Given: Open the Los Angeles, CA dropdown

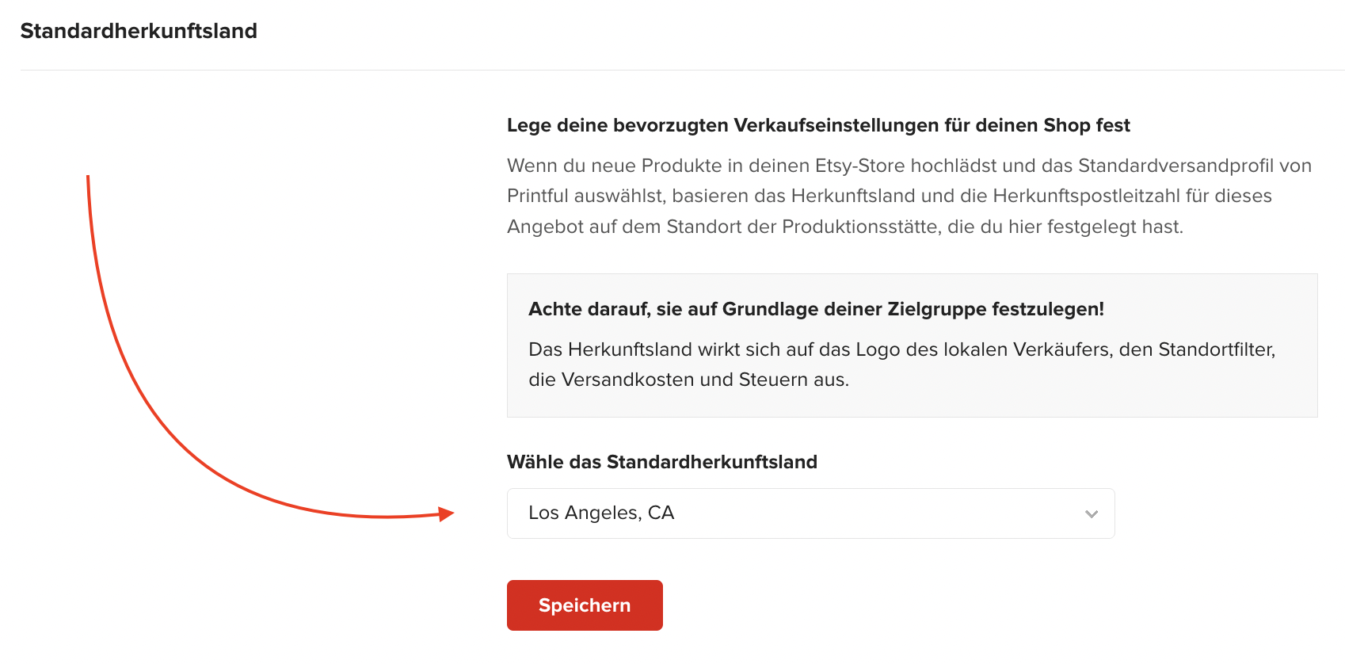Looking at the screenshot, I should coord(810,513).
